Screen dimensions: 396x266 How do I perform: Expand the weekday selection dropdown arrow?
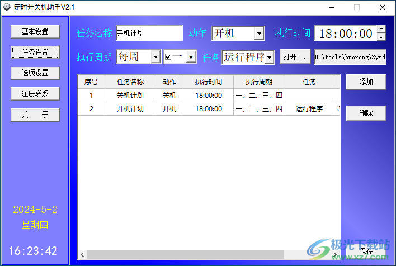[191, 57]
